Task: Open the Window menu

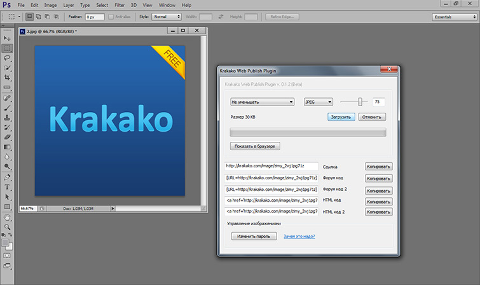Action: pyautogui.click(x=167, y=5)
